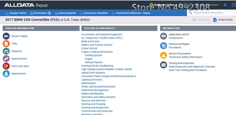The height and width of the screenshot is (115, 236).
Task: Open Restraints and Safety Systems
Action: tap(98, 97)
